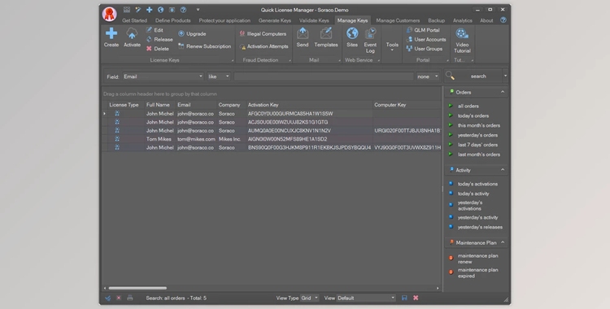610x309 pixels.
Task: Open the Sites globe icon
Action: pos(352,33)
